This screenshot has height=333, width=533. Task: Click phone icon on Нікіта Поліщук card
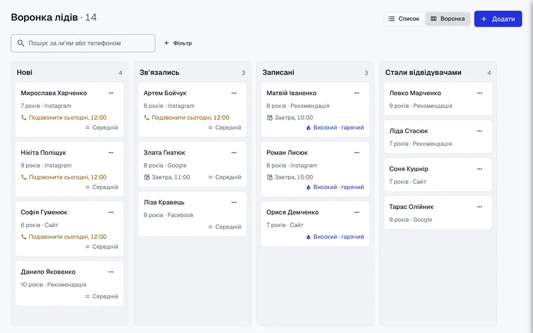[x=24, y=177]
